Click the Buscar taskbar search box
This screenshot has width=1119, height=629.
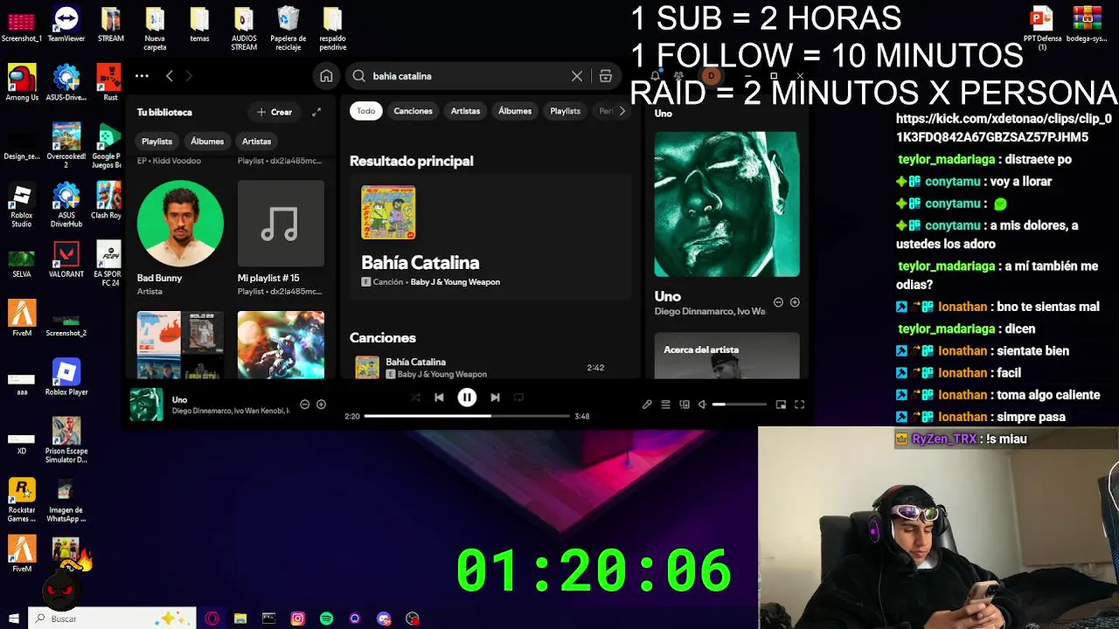(x=114, y=619)
